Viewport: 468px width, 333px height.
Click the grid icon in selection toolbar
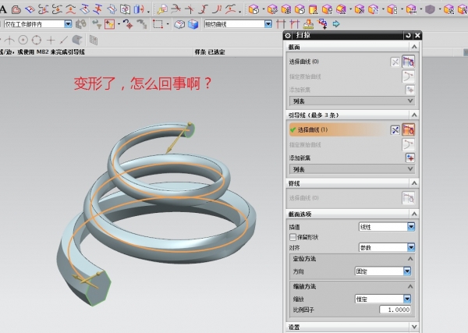point(93,40)
